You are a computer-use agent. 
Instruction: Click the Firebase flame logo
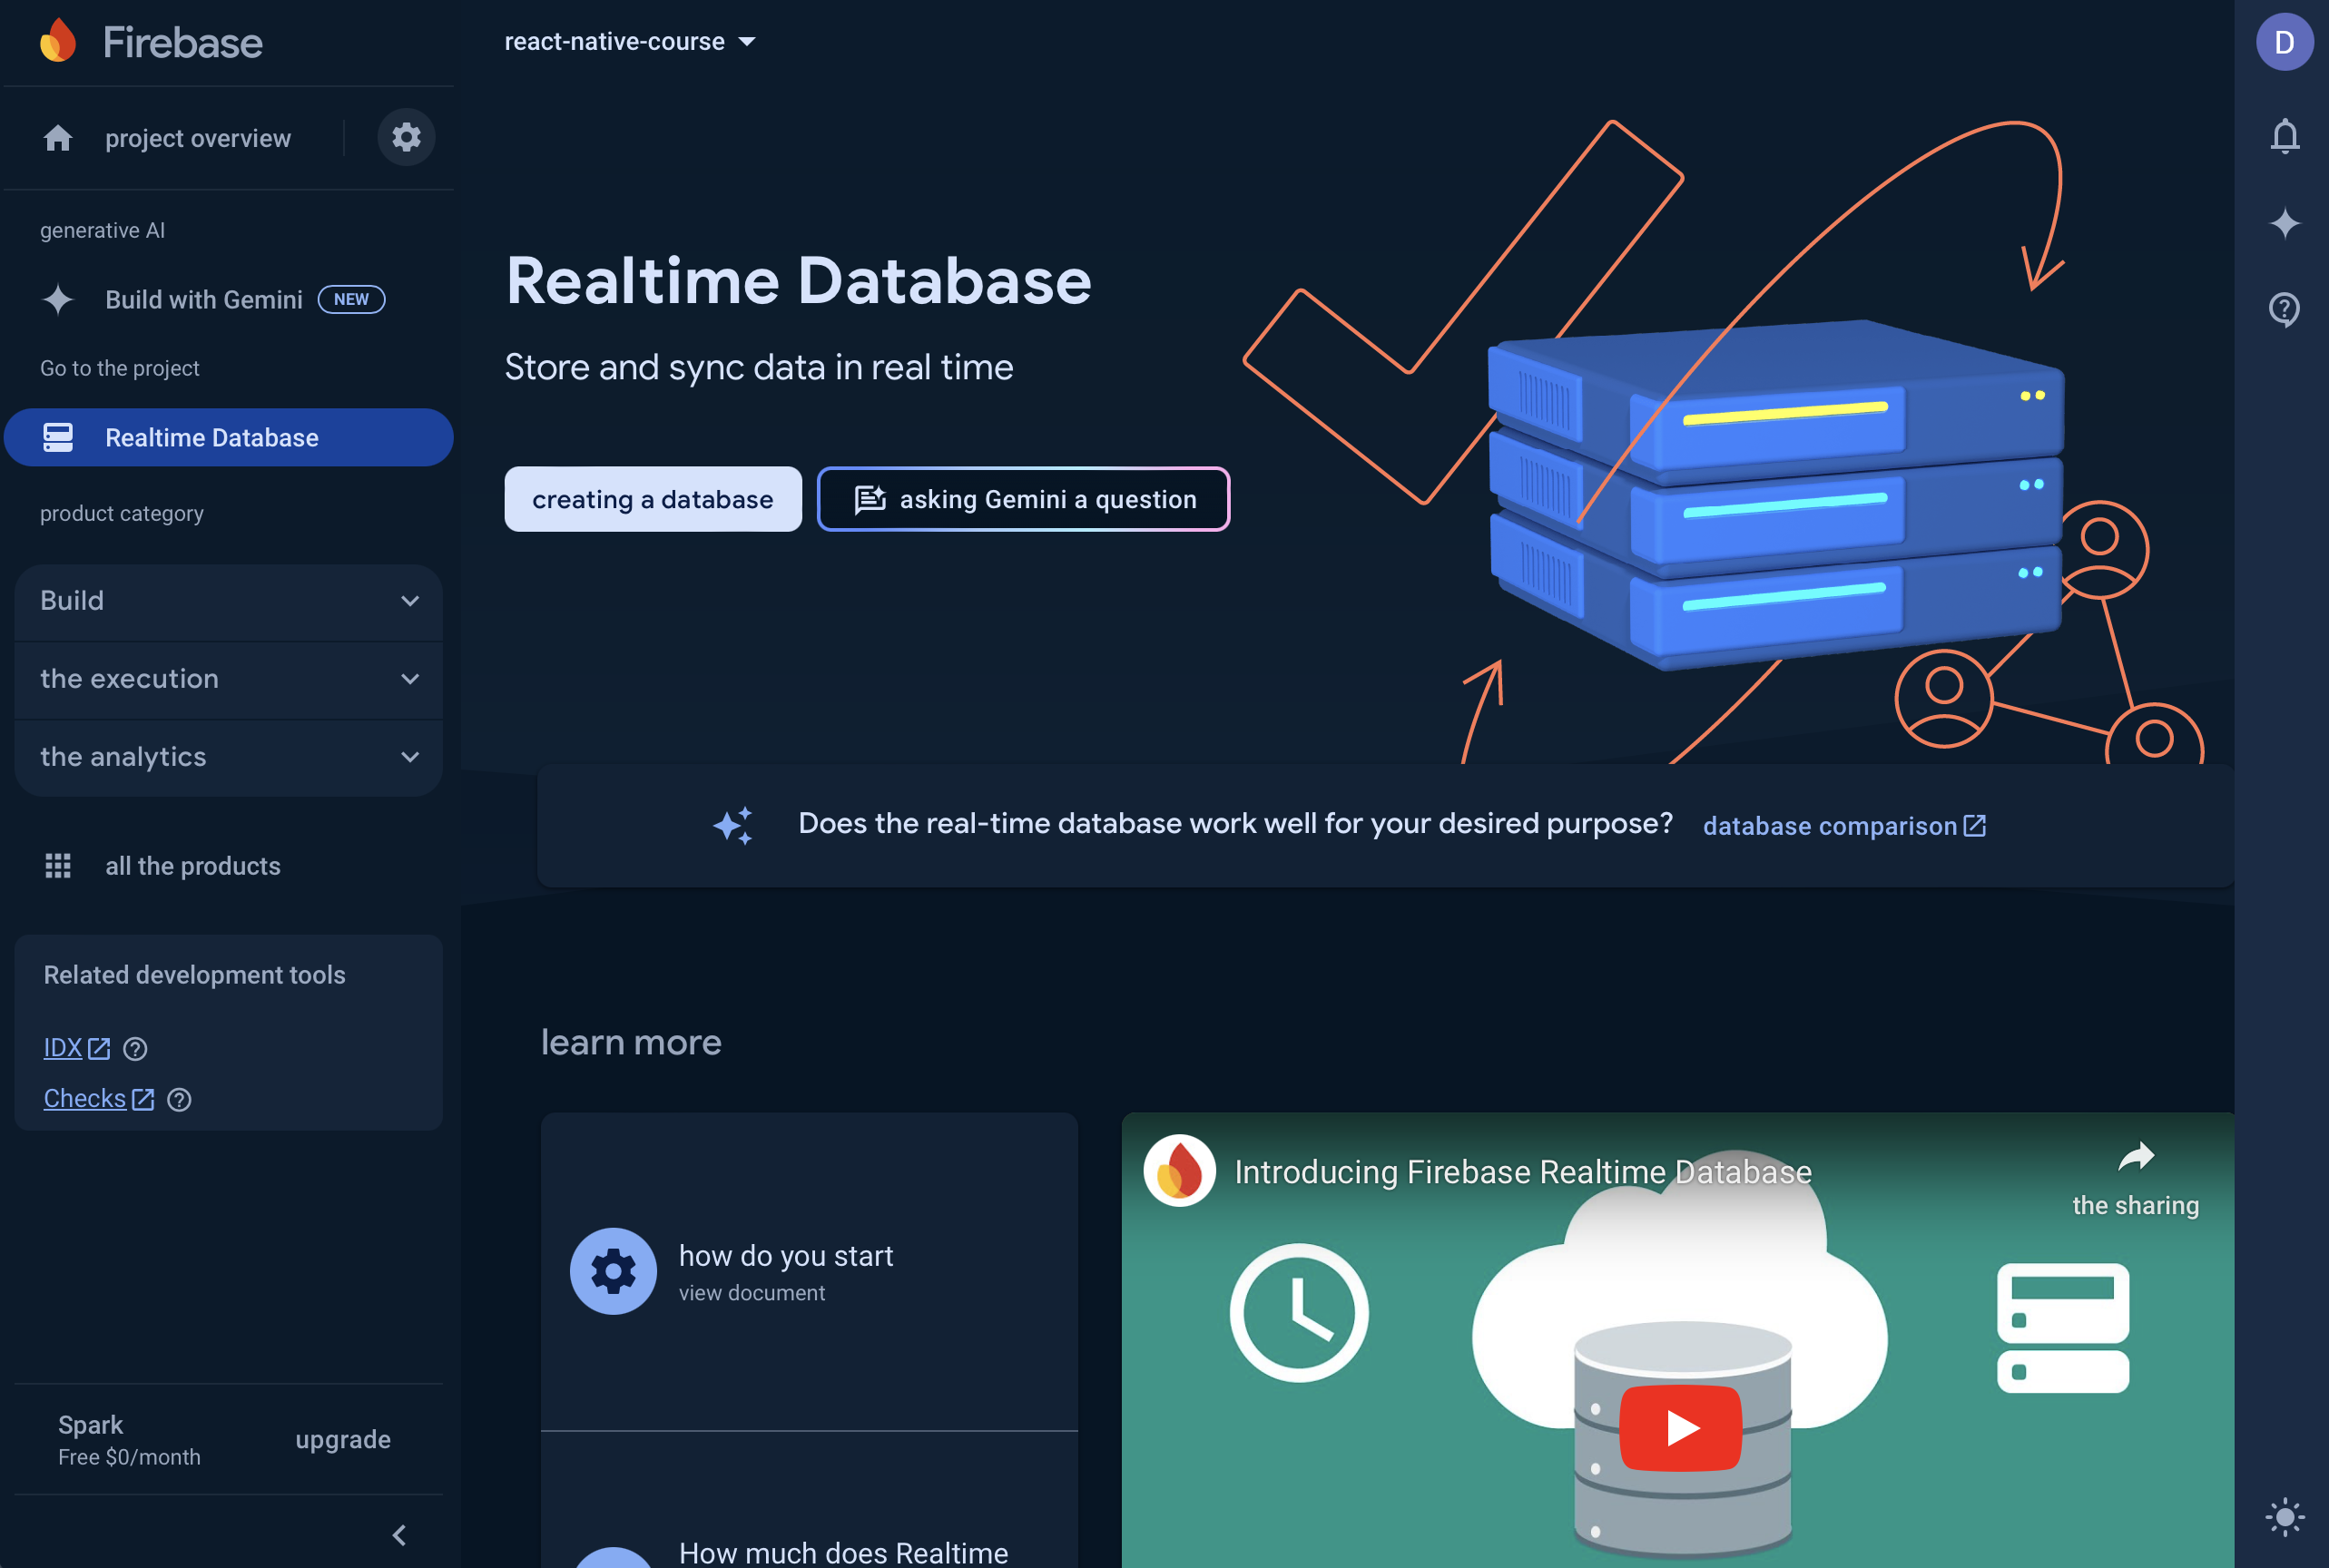coord(57,41)
